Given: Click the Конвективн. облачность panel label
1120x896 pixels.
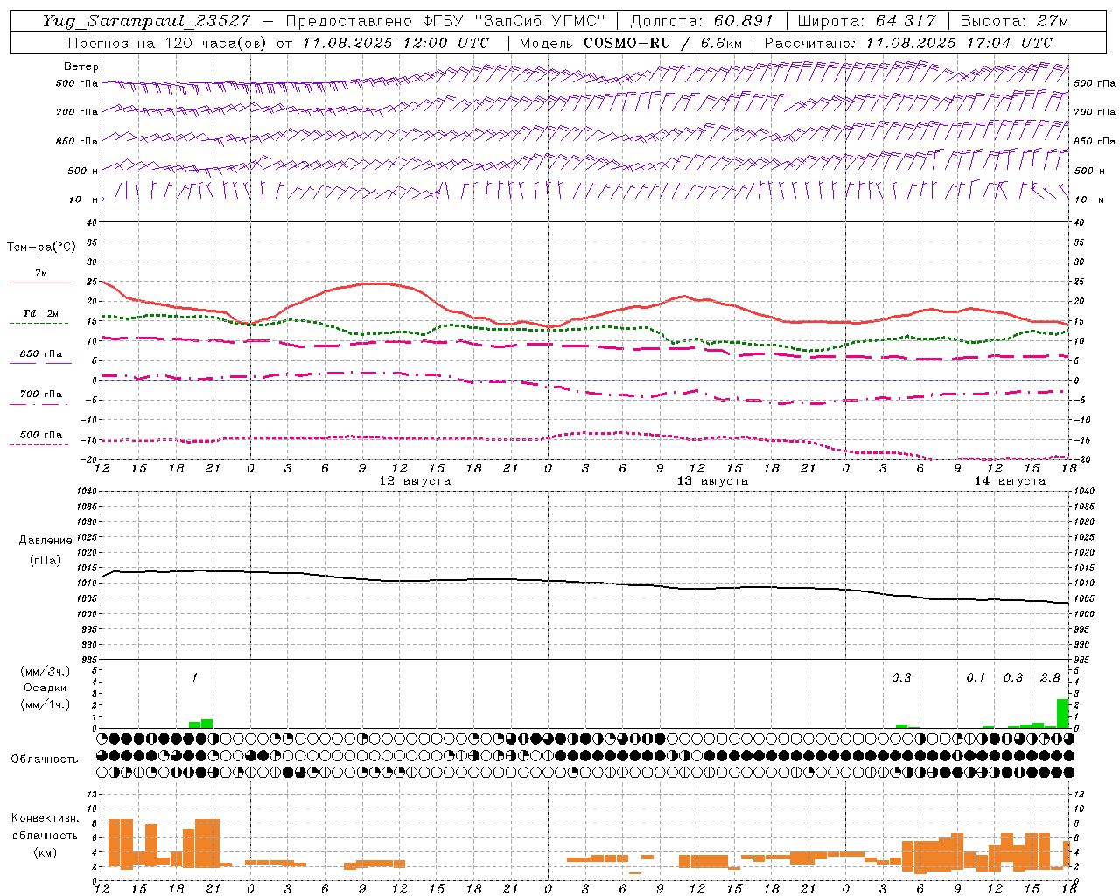Looking at the screenshot, I should click(x=45, y=827).
